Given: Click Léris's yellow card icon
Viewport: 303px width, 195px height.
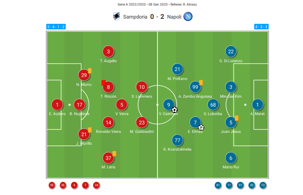Looking at the screenshot, I should (x=114, y=154).
